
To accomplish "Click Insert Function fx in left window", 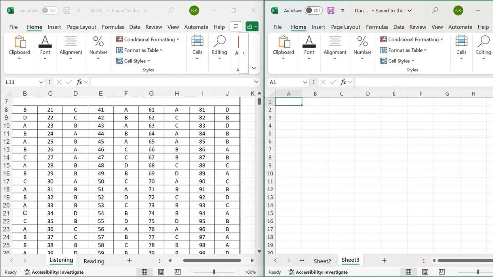I will pos(79,82).
